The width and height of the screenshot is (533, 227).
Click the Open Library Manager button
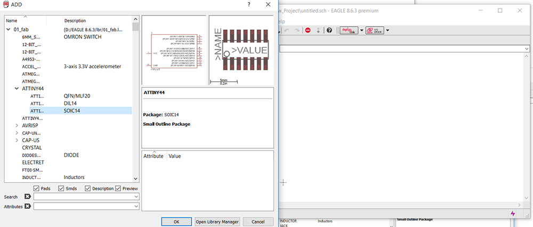217,222
